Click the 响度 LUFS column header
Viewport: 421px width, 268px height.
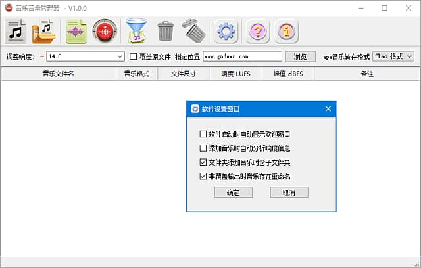tap(236, 74)
